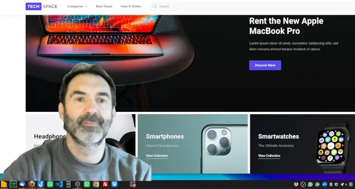Open Dropbox app in the taskbar
The width and height of the screenshot is (355, 189).
[x=115, y=184]
